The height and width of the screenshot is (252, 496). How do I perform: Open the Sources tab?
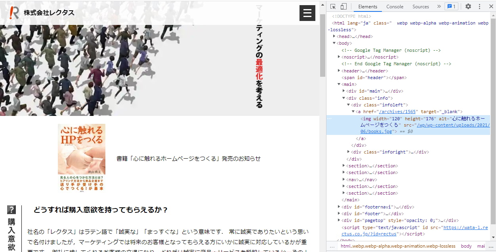point(420,6)
